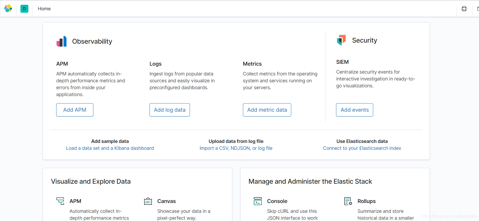
Task: Click Upload data from log file heading
Action: [236, 141]
